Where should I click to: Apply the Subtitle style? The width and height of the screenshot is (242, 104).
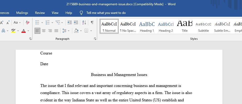point(203,26)
